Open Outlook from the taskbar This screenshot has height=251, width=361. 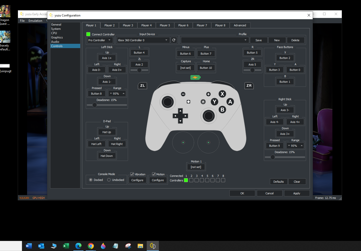(x=41, y=246)
